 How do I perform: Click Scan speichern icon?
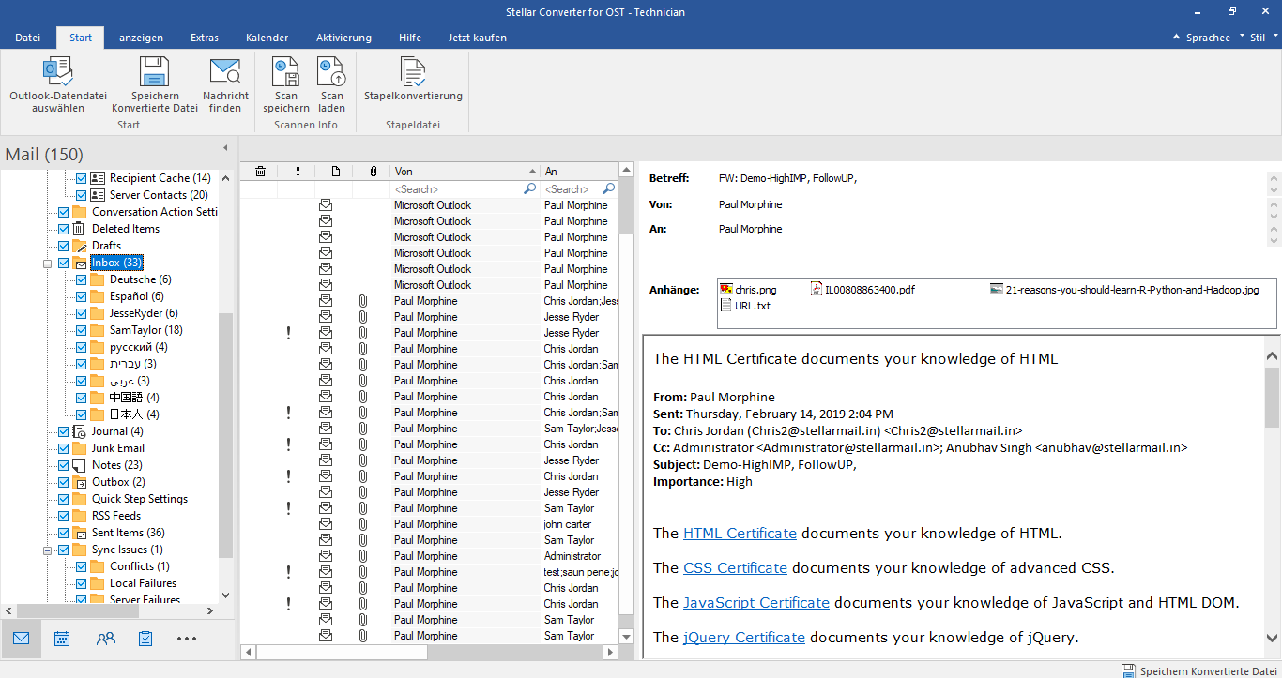click(x=285, y=72)
